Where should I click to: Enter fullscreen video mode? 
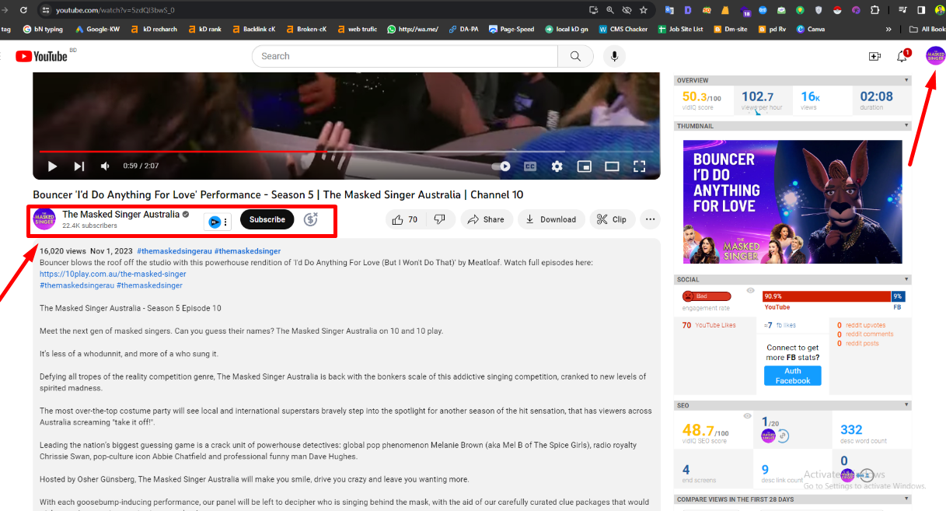coord(639,166)
